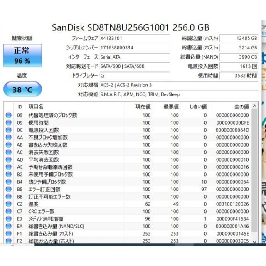
Task: Click the blue status icon for attribute F1
Action: pos(8,234)
